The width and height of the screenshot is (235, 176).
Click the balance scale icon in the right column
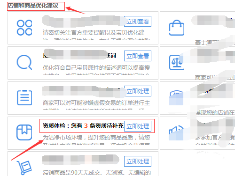click(177, 62)
